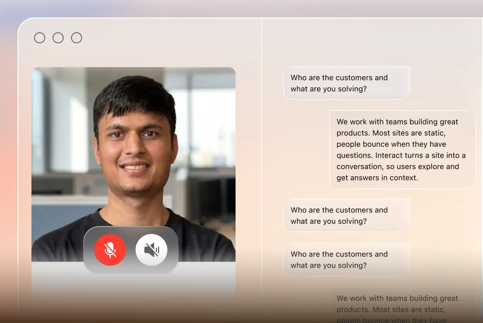Open the fully visible 'We work with teams' reply
The image size is (483, 323).
pos(402,150)
